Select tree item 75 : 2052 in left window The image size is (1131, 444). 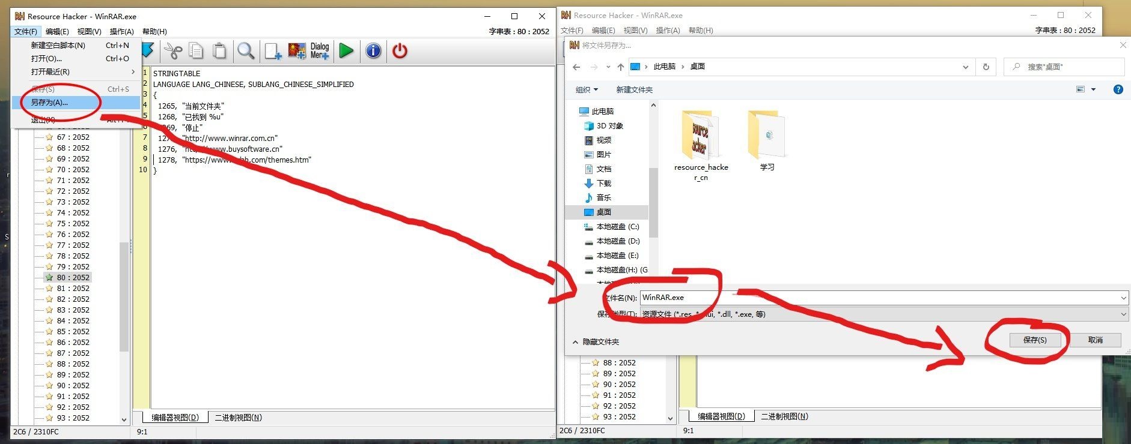(x=67, y=224)
